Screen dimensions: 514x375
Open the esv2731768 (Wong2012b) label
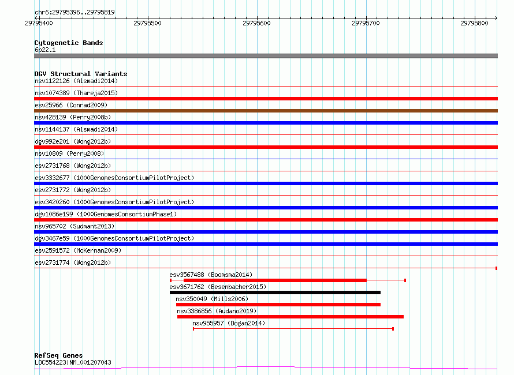(x=73, y=166)
